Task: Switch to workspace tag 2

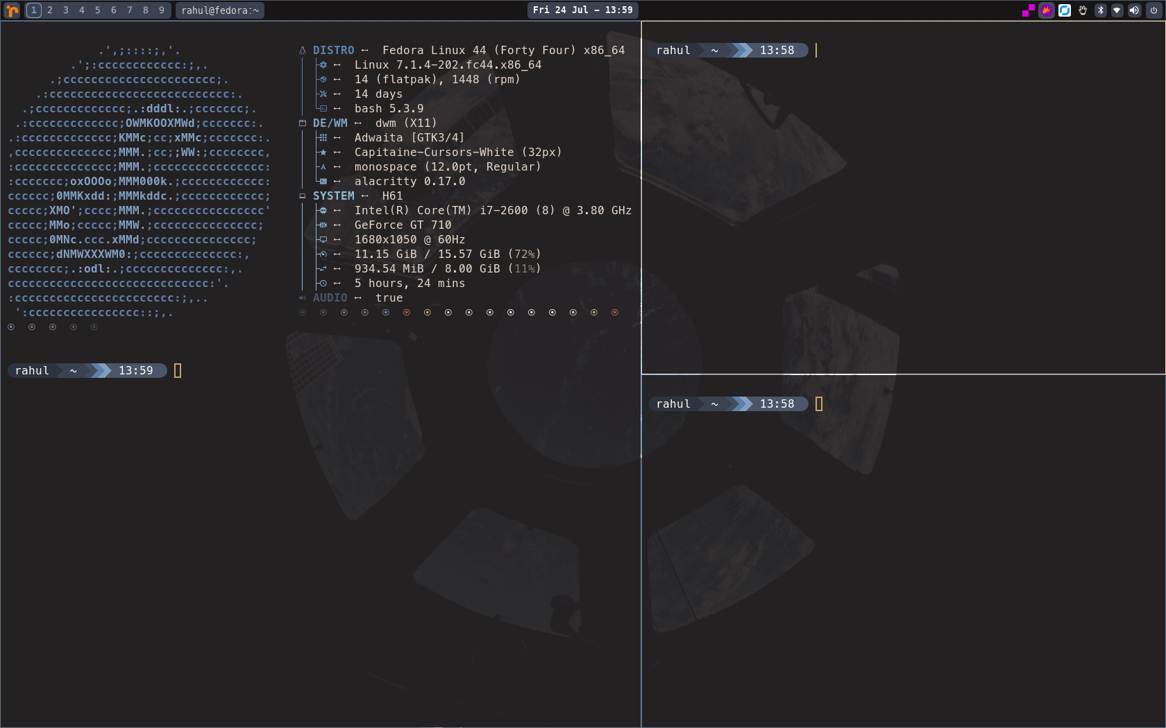Action: (50, 10)
